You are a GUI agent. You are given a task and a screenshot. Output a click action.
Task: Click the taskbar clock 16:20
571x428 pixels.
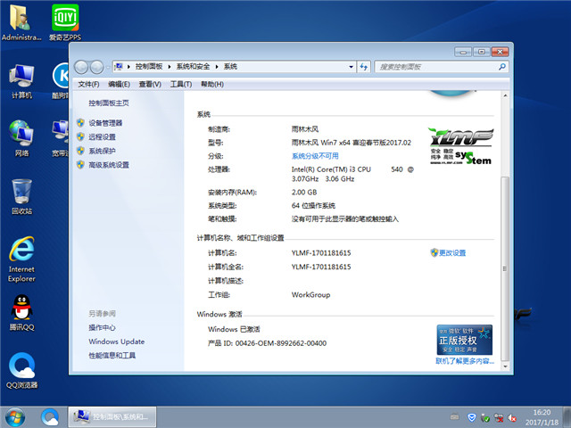coord(542,412)
